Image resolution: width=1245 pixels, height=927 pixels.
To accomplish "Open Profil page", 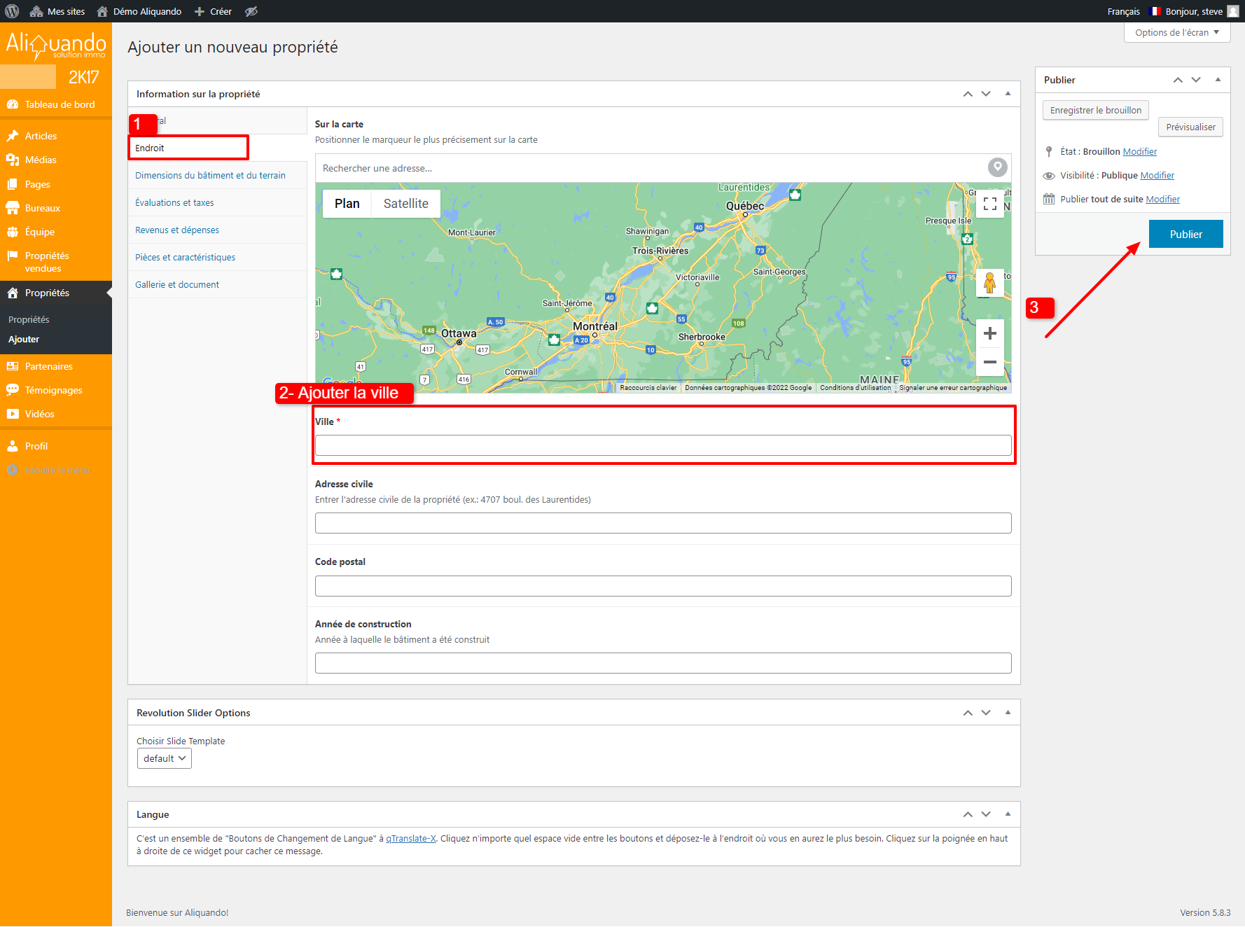I will pyautogui.click(x=56, y=446).
